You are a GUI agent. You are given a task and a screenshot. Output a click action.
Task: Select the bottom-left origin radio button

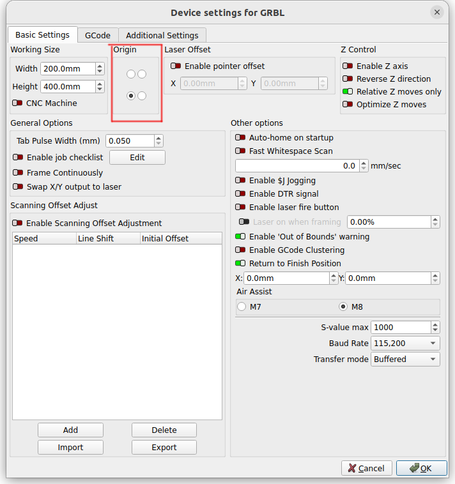point(130,96)
